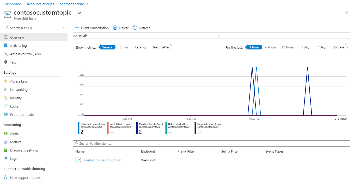
Task: Show Errors metrics
Action: tap(124, 47)
